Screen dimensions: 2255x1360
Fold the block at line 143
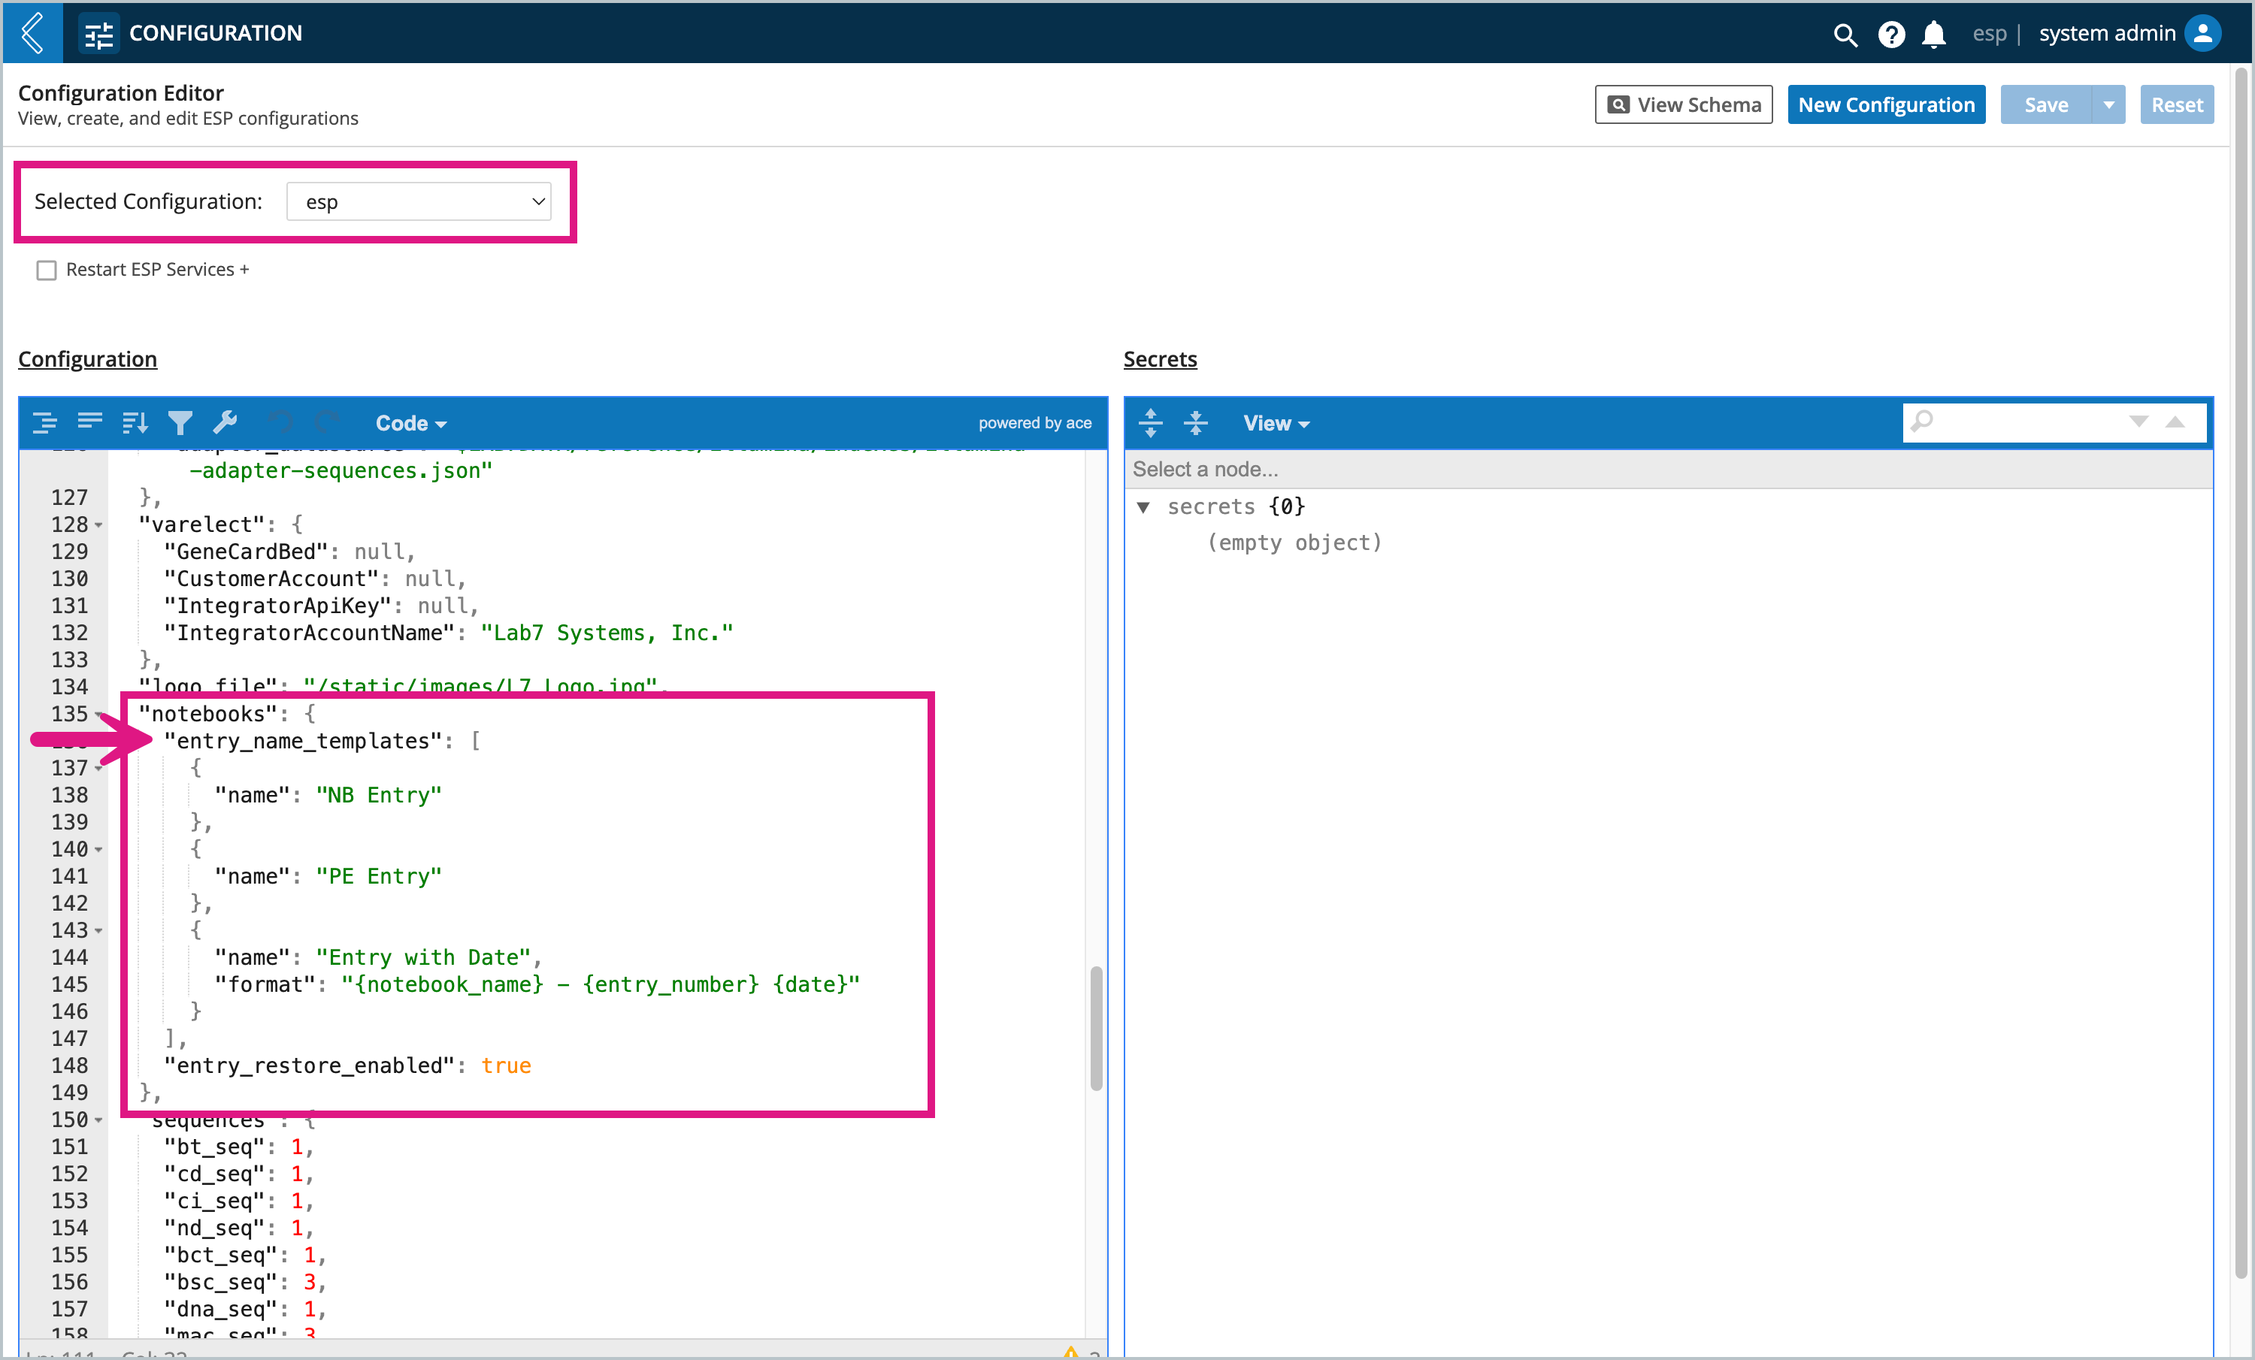click(98, 931)
